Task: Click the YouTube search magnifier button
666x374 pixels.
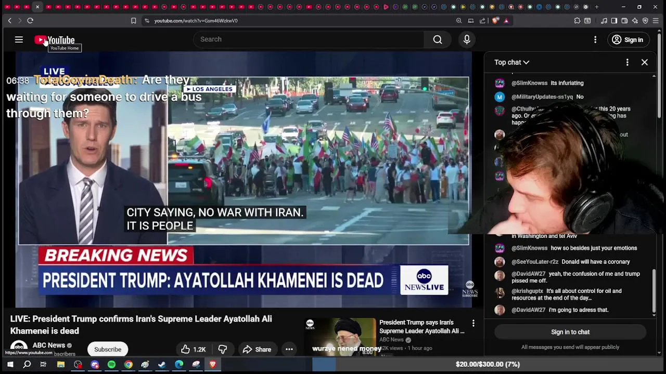Action: pyautogui.click(x=438, y=39)
